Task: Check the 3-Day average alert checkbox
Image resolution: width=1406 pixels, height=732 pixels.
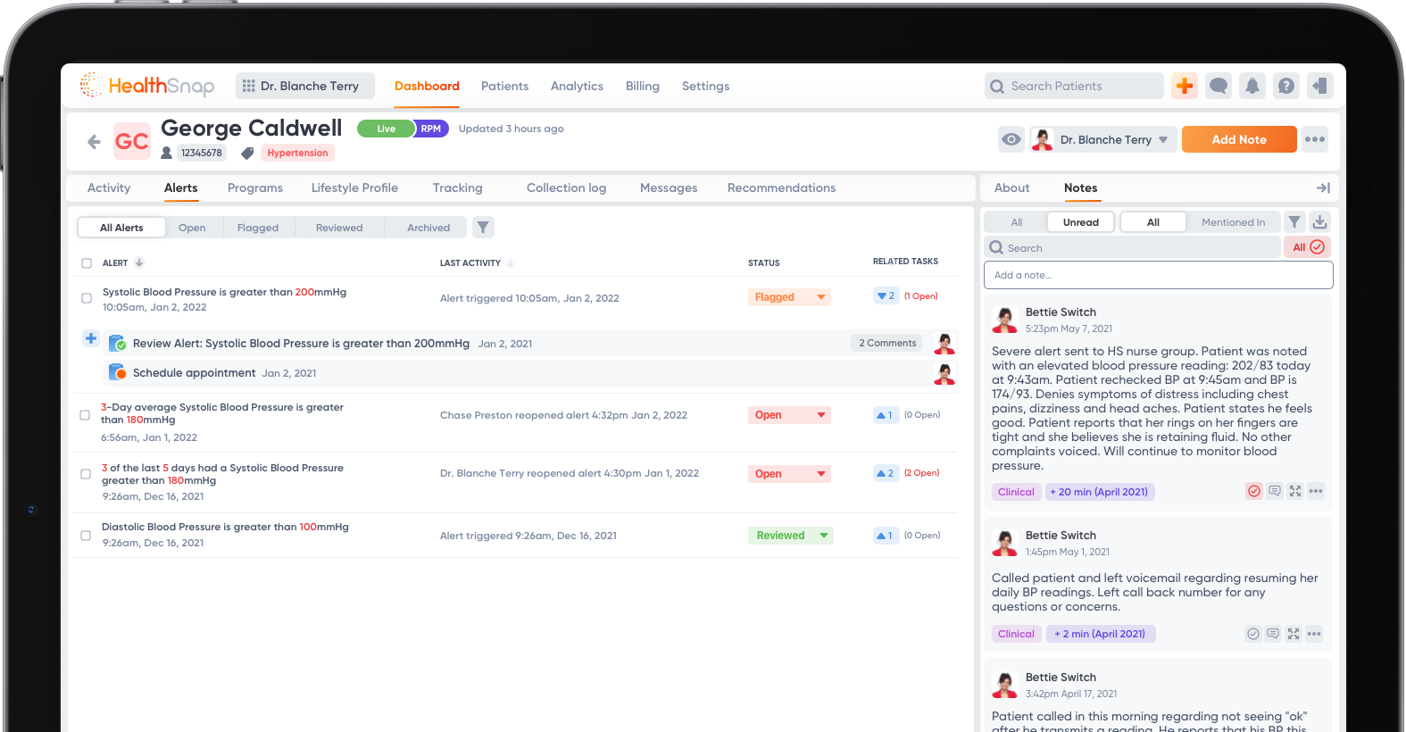Action: [85, 415]
